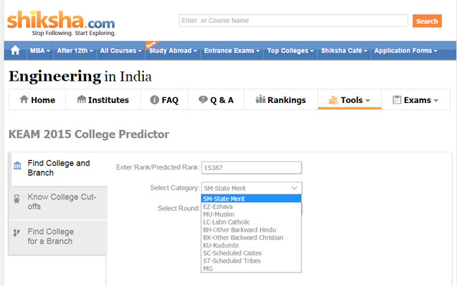
Task: Click the Q & A speech bubble icon
Action: tap(203, 100)
